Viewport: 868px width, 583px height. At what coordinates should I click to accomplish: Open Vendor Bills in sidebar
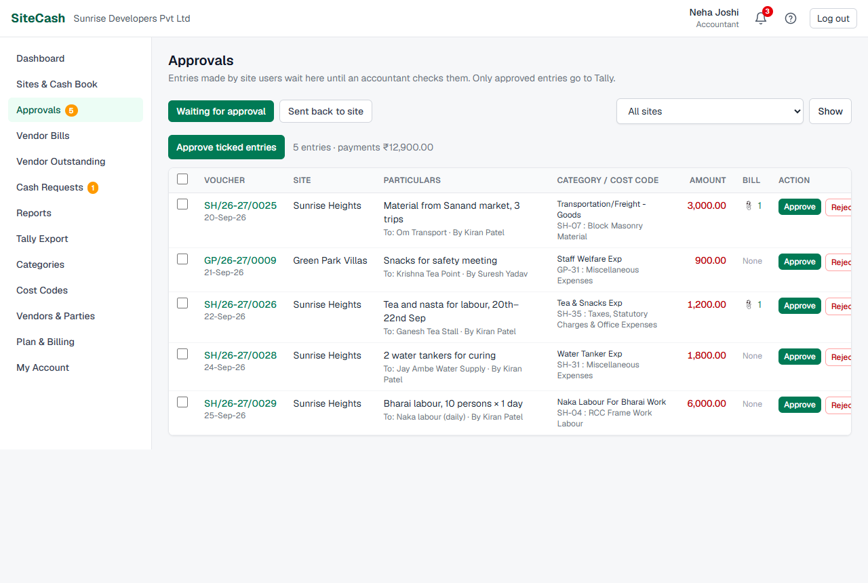(75, 136)
